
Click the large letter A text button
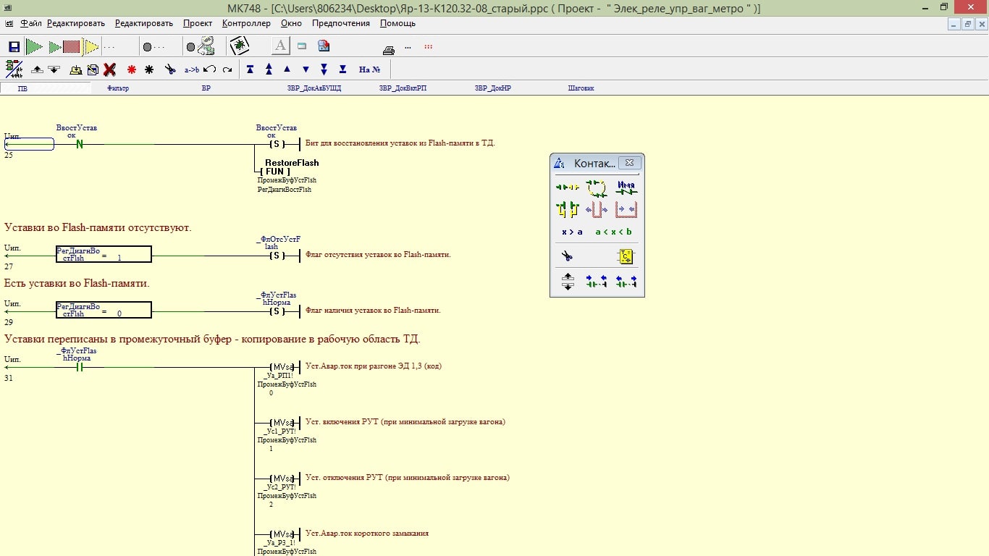280,46
